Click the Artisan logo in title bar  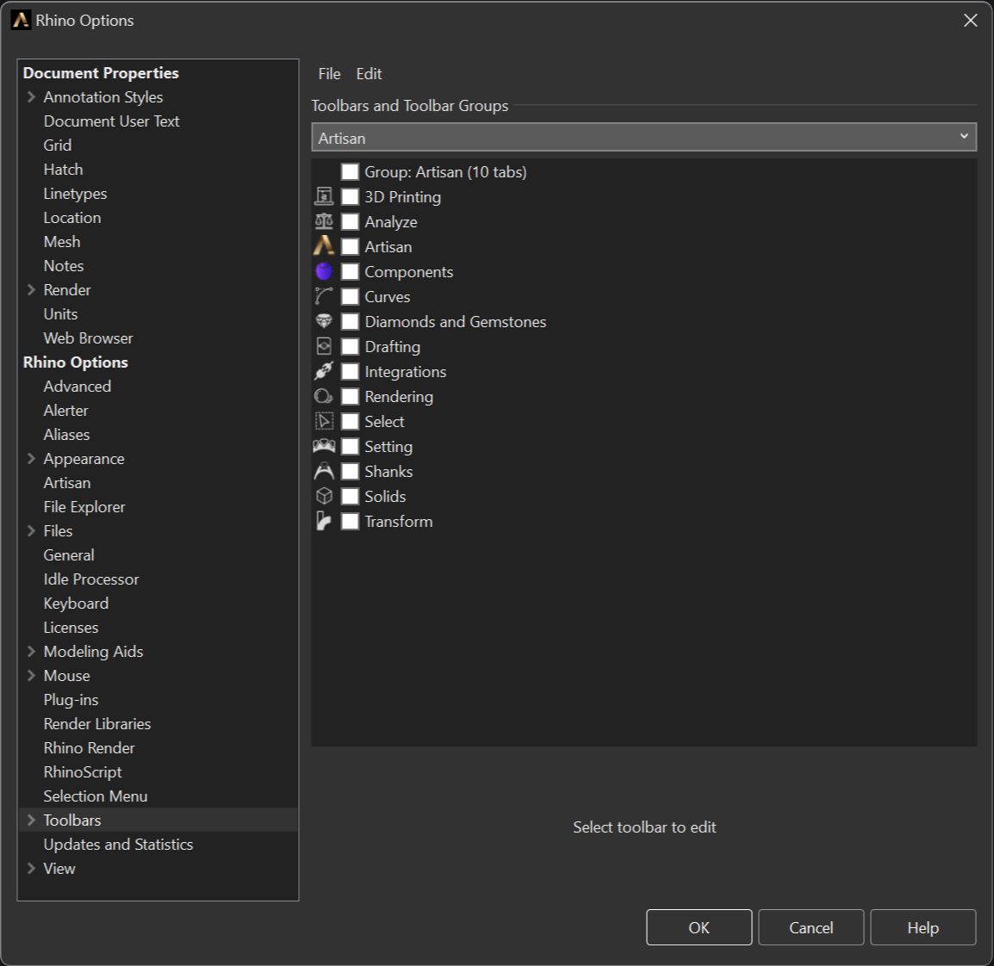(x=21, y=21)
